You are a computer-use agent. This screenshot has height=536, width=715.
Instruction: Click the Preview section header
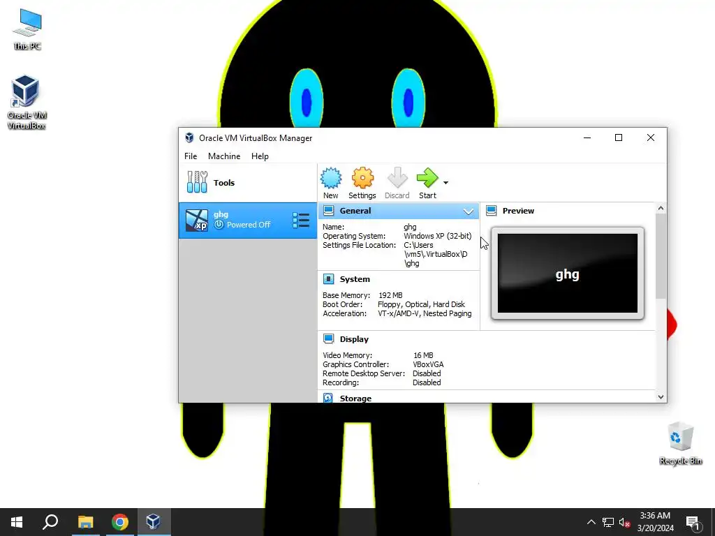(518, 211)
